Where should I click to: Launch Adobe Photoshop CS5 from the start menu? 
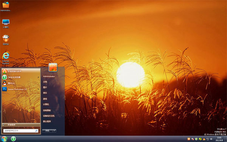click(x=21, y=89)
